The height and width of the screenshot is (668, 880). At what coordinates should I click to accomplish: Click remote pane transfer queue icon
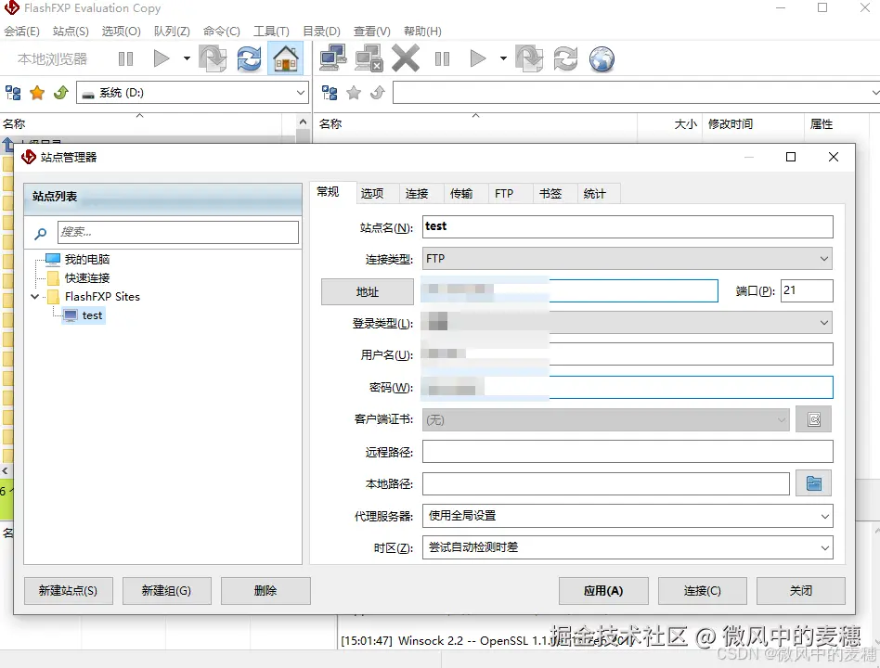point(529,58)
